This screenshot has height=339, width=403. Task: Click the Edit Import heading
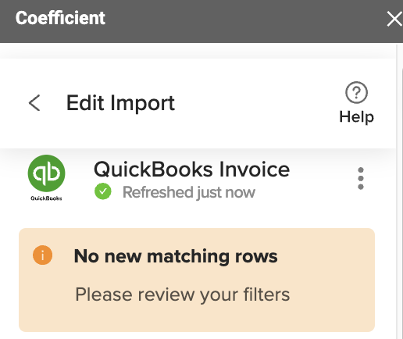(120, 103)
